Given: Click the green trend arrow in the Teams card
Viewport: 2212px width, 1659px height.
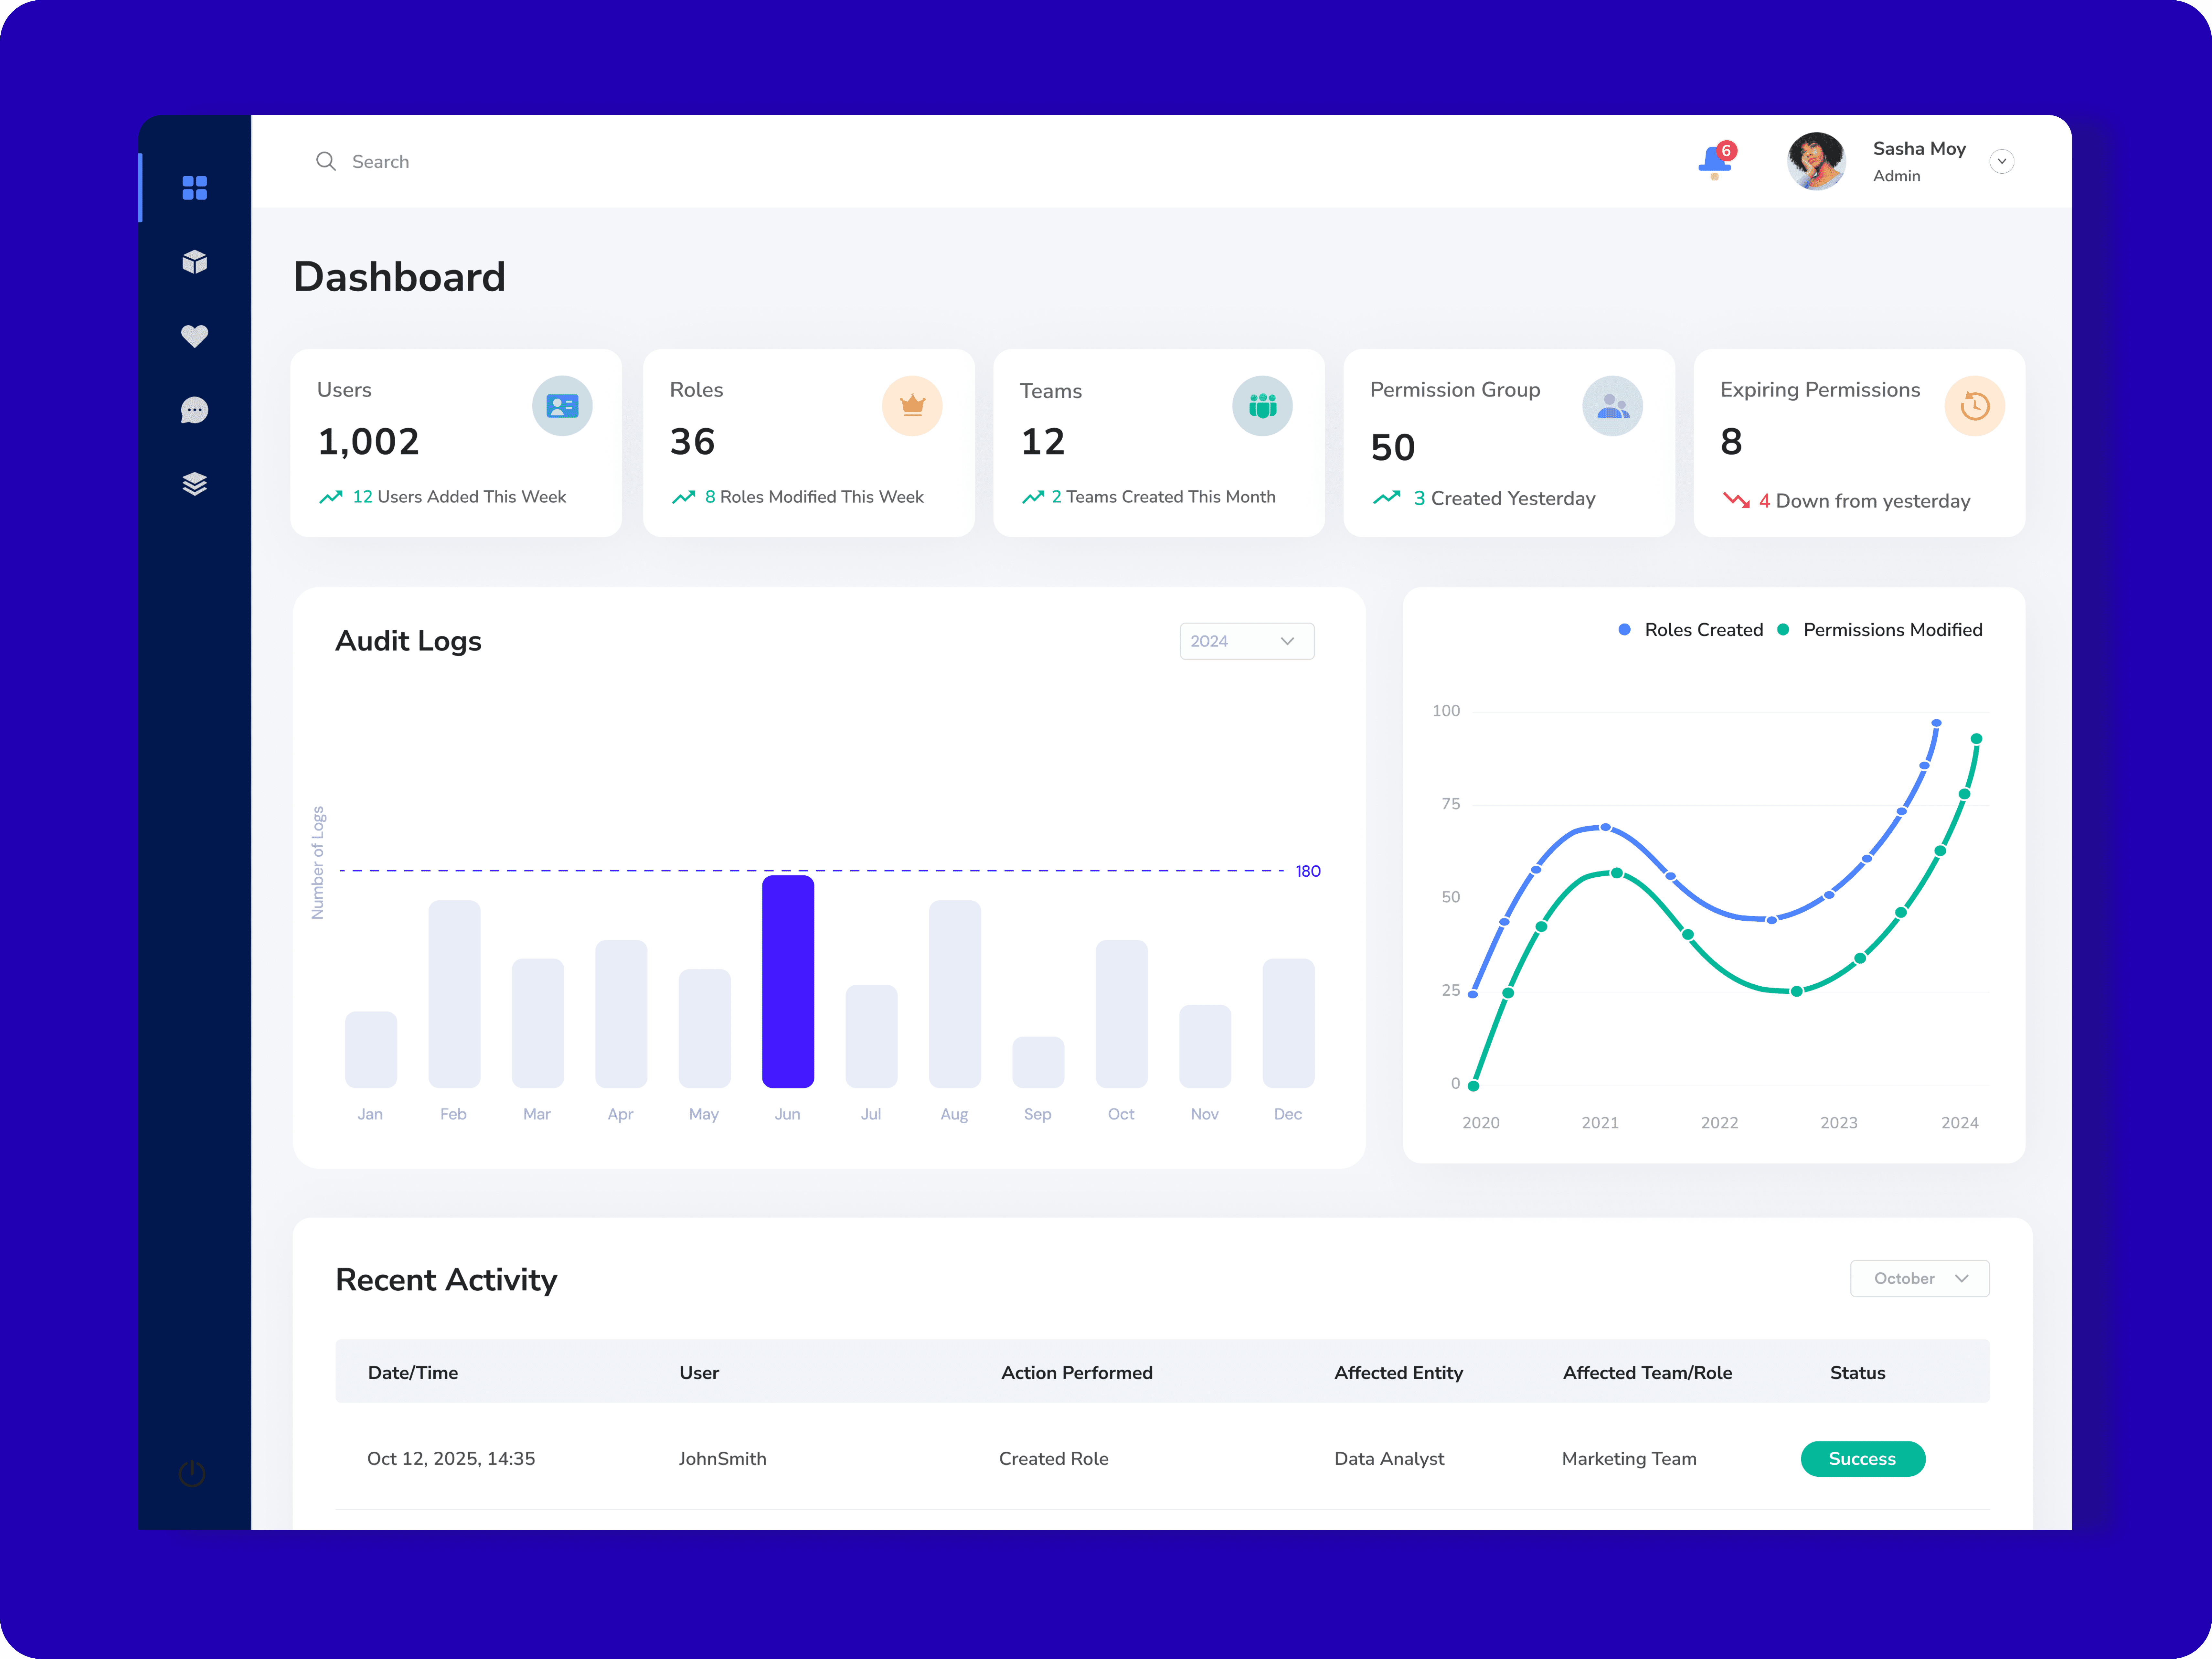Looking at the screenshot, I should [x=1033, y=497].
